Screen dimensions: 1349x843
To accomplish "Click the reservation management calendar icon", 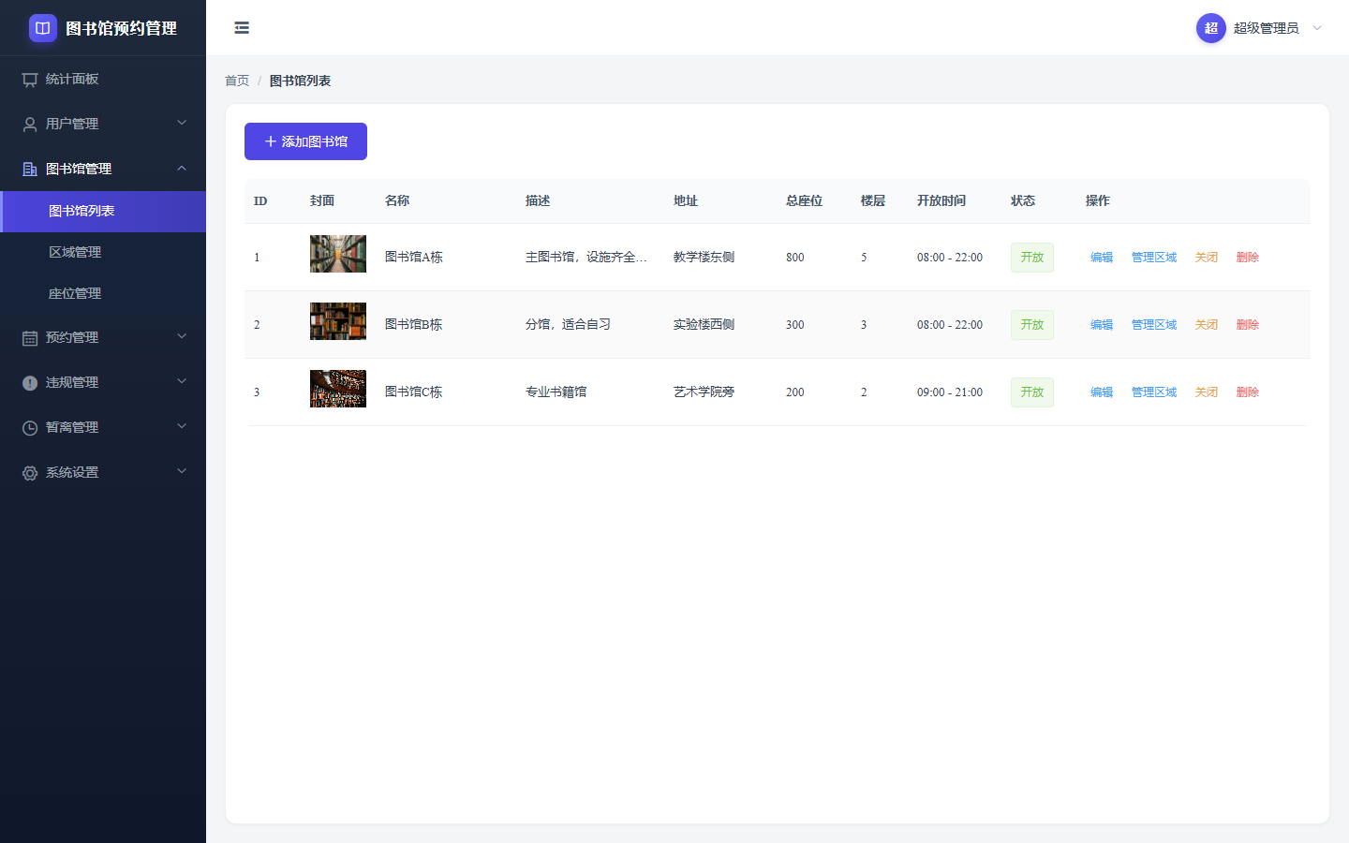I will coord(30,338).
